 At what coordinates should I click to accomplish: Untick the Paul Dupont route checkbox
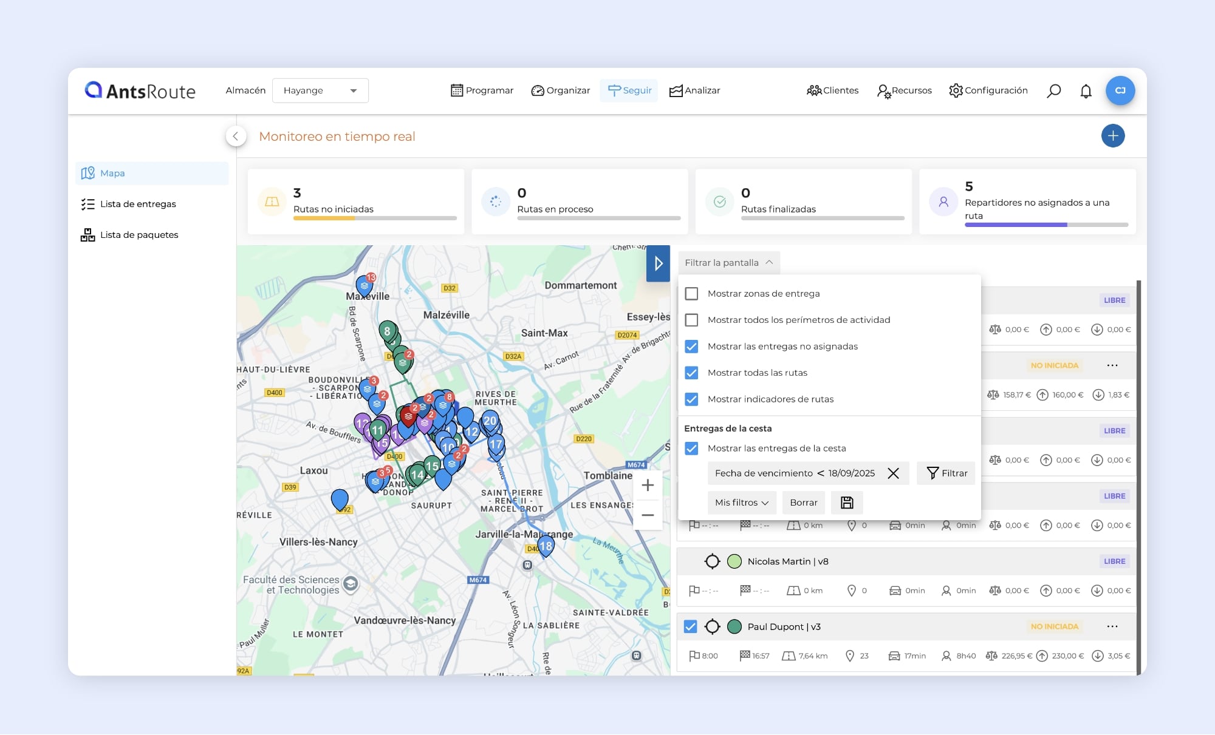click(690, 626)
